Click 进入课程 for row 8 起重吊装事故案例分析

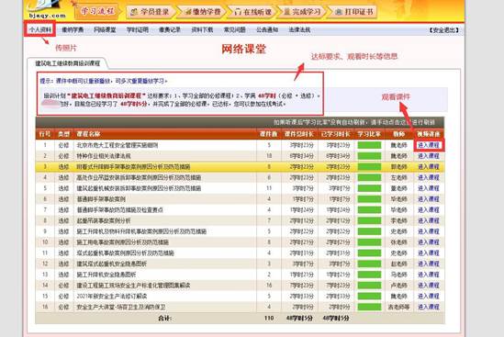[x=428, y=220]
